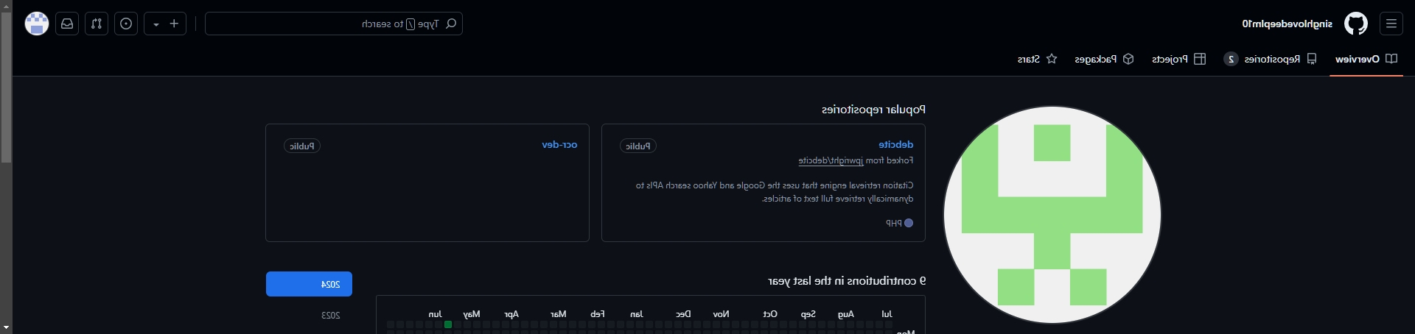
Task: Open the issues circle-dot icon
Action: 126,24
